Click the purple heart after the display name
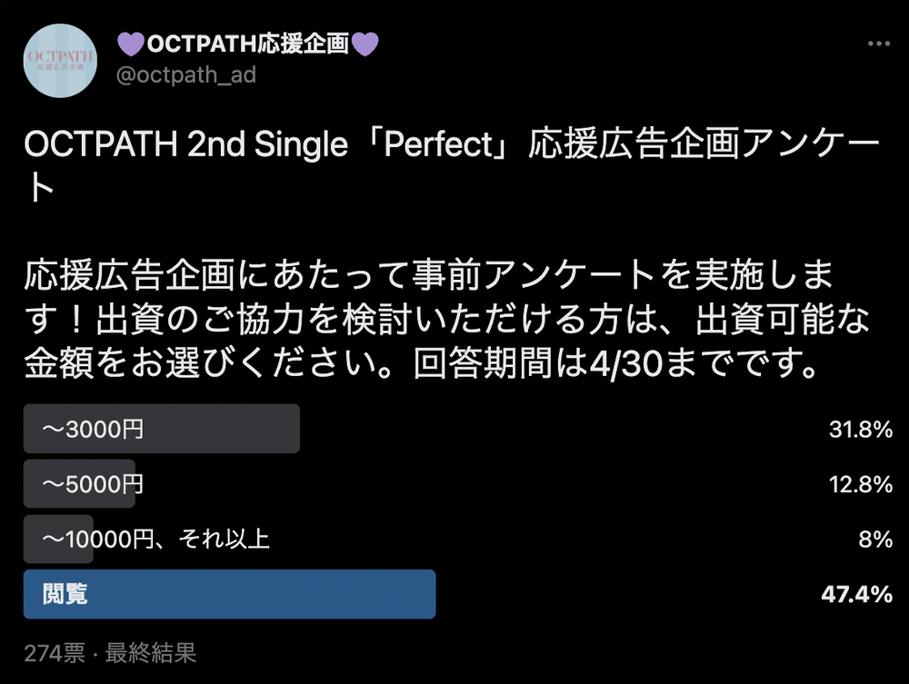 365,43
